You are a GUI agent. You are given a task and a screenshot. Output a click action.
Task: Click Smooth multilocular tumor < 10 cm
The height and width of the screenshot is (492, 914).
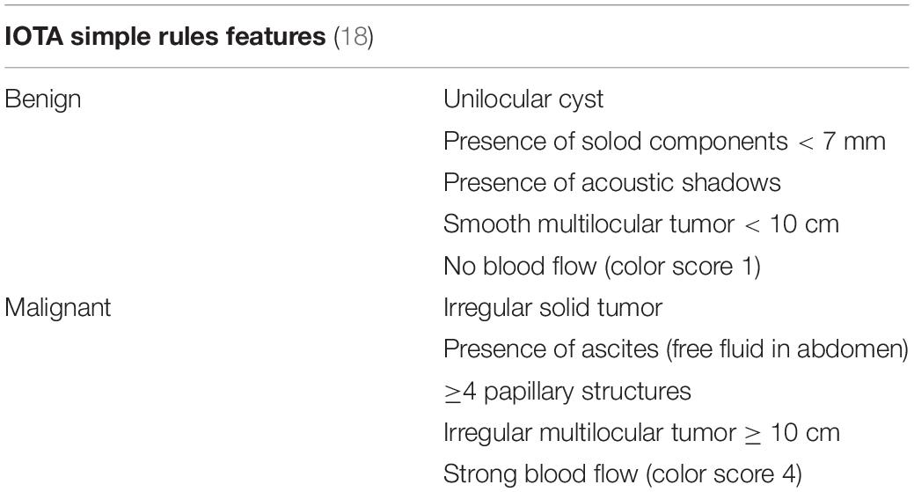[x=641, y=224]
